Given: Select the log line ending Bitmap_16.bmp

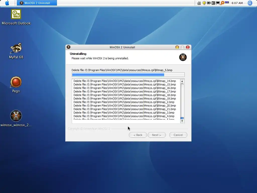Looking at the screenshot, I should click(x=124, y=88).
